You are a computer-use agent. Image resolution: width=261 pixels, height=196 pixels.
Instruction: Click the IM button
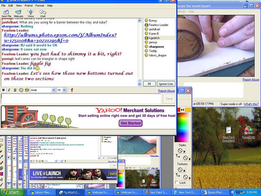pyautogui.click(x=149, y=84)
